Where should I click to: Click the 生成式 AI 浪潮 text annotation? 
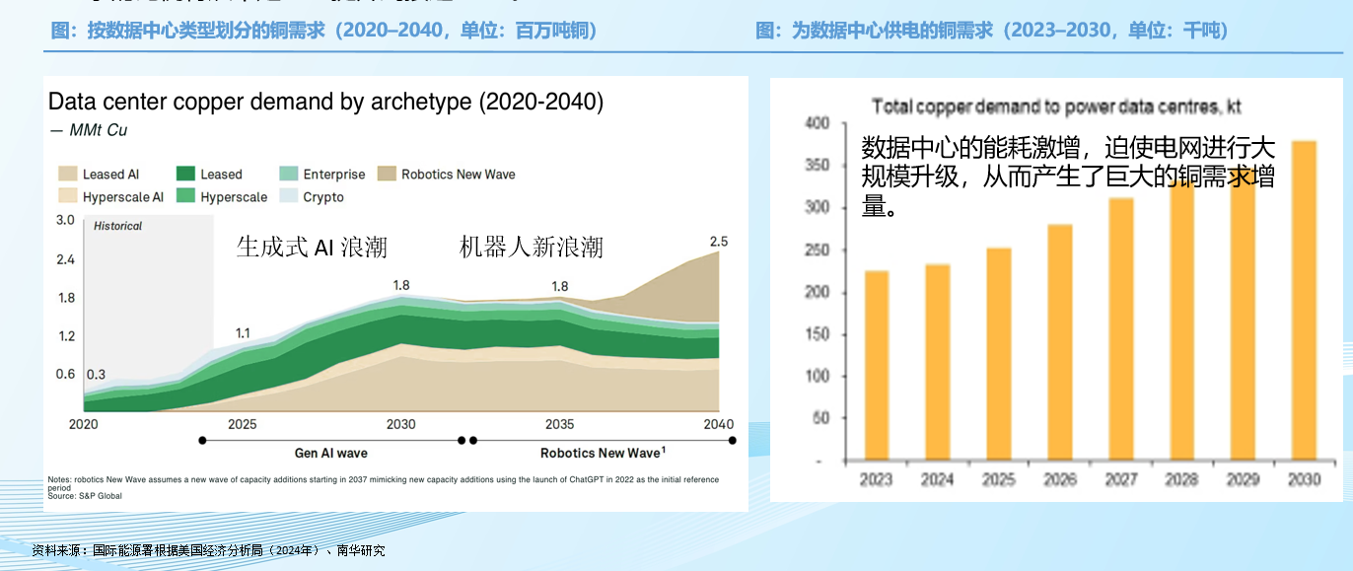pos(312,248)
